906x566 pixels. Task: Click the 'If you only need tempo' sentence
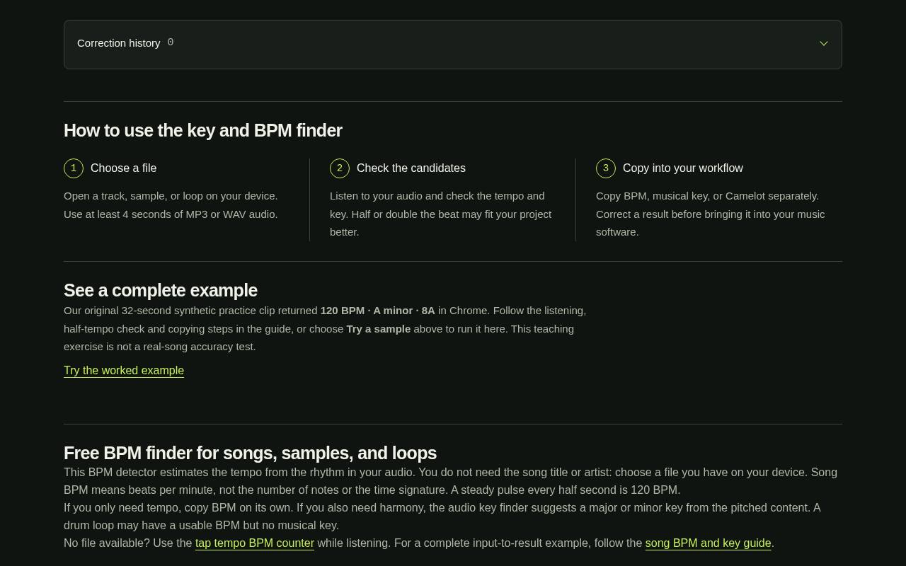(442, 516)
